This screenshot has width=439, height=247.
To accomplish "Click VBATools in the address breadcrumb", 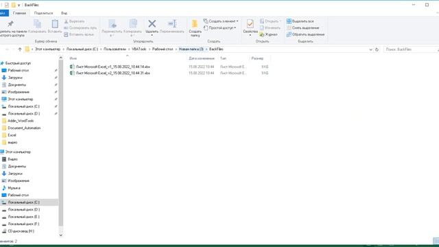I will 139,49.
